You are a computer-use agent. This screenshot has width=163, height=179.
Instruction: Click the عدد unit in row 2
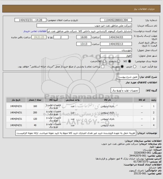click(72, 113)
